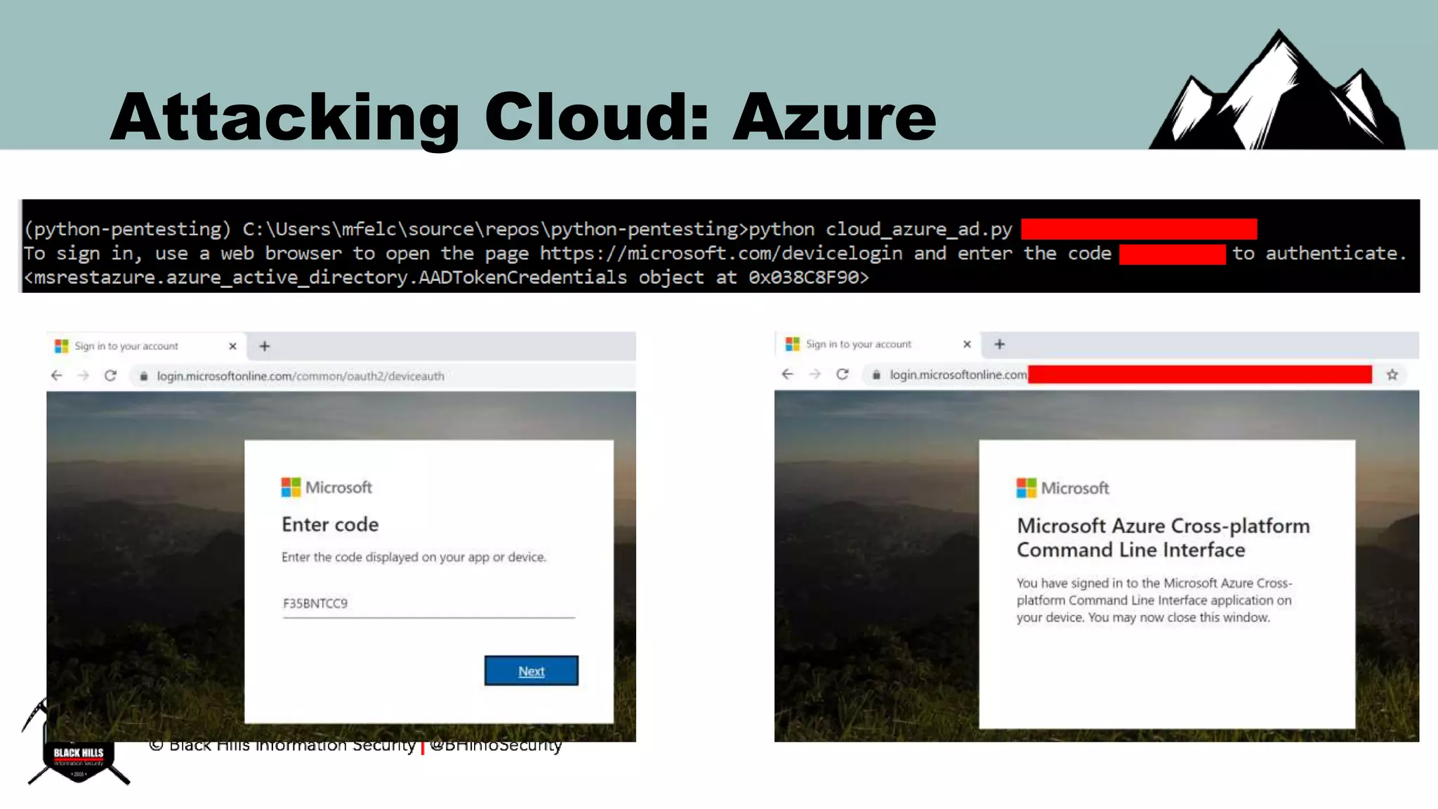Click 'python cloud_azure_ad.py' command in terminal
The height and width of the screenshot is (809, 1438).
click(880, 230)
